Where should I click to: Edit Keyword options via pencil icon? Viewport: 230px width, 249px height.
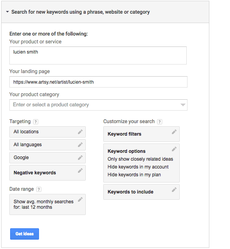tap(174, 149)
